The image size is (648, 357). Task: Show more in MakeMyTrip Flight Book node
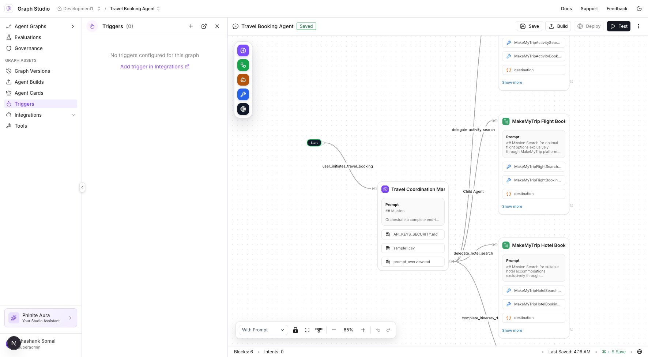coord(512,207)
